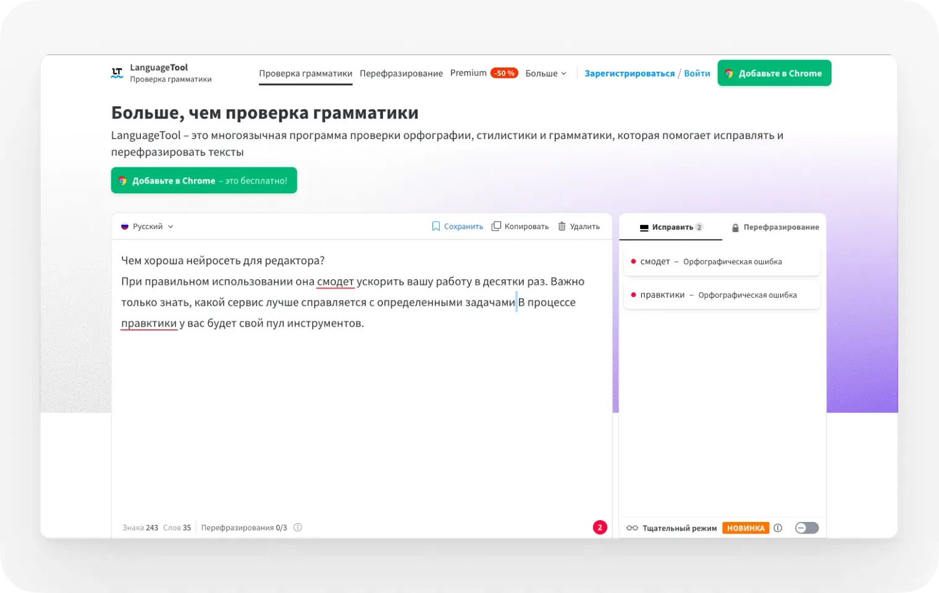Click the line Чем хороша нейросеть для редактора?
The image size is (939, 593).
223,261
